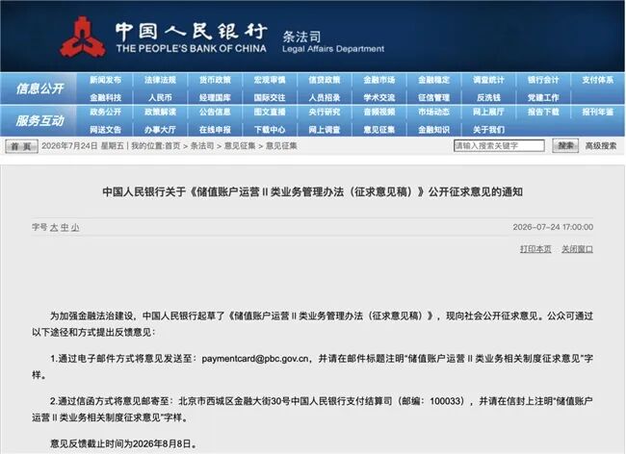Open 支付体系 navigation item
Image resolution: width=626 pixels, height=454 pixels.
(598, 80)
